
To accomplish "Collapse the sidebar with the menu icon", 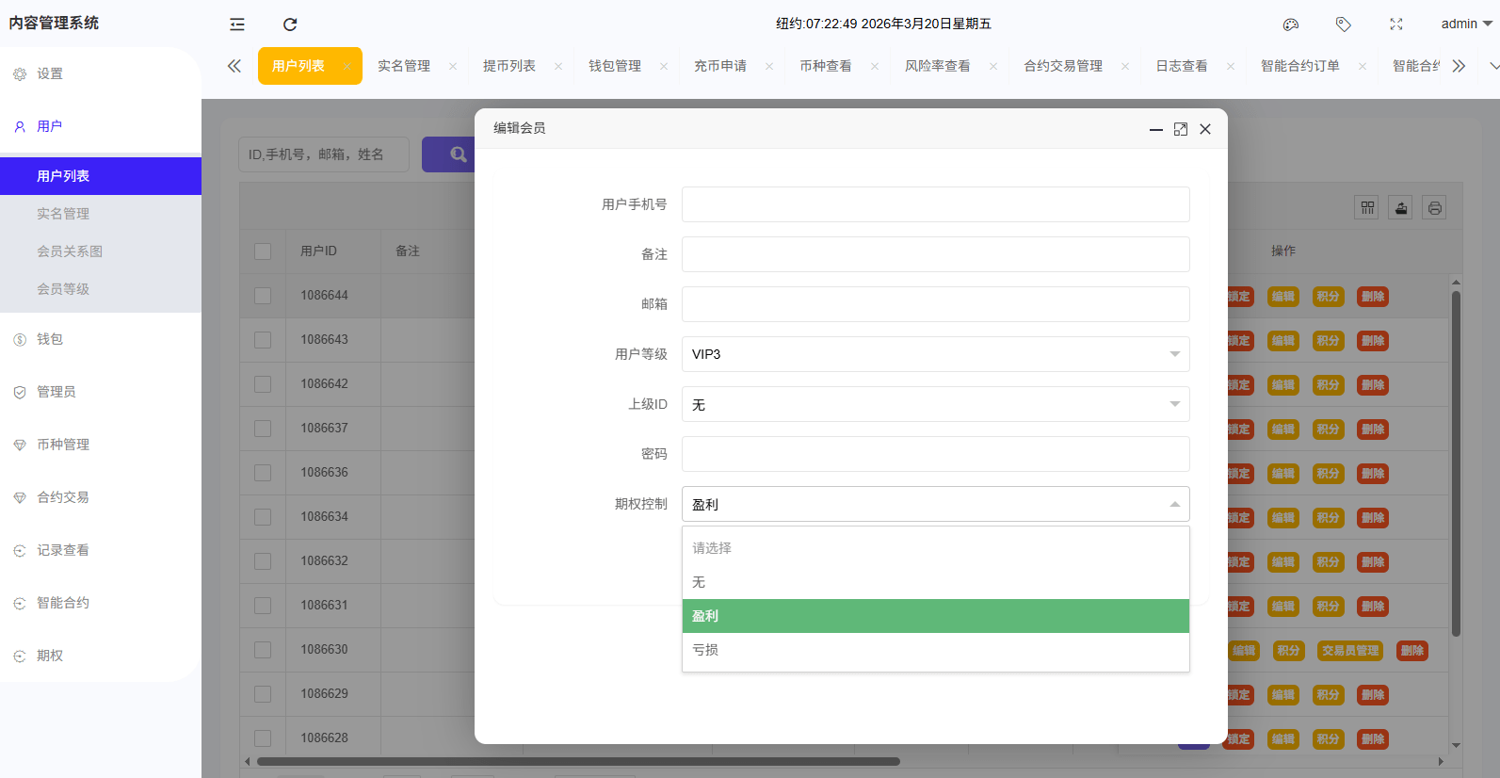I will 237,24.
